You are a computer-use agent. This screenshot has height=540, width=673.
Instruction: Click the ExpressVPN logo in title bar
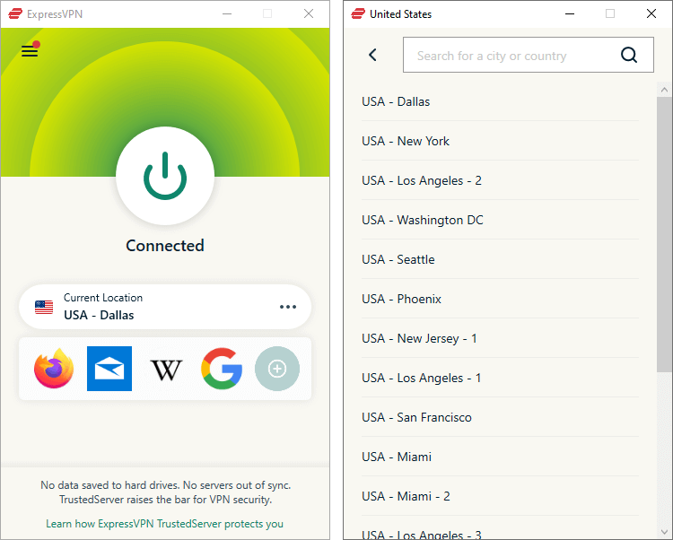(15, 13)
